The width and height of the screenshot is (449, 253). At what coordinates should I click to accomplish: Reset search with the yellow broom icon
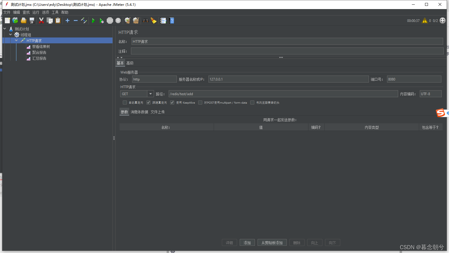tap(153, 20)
